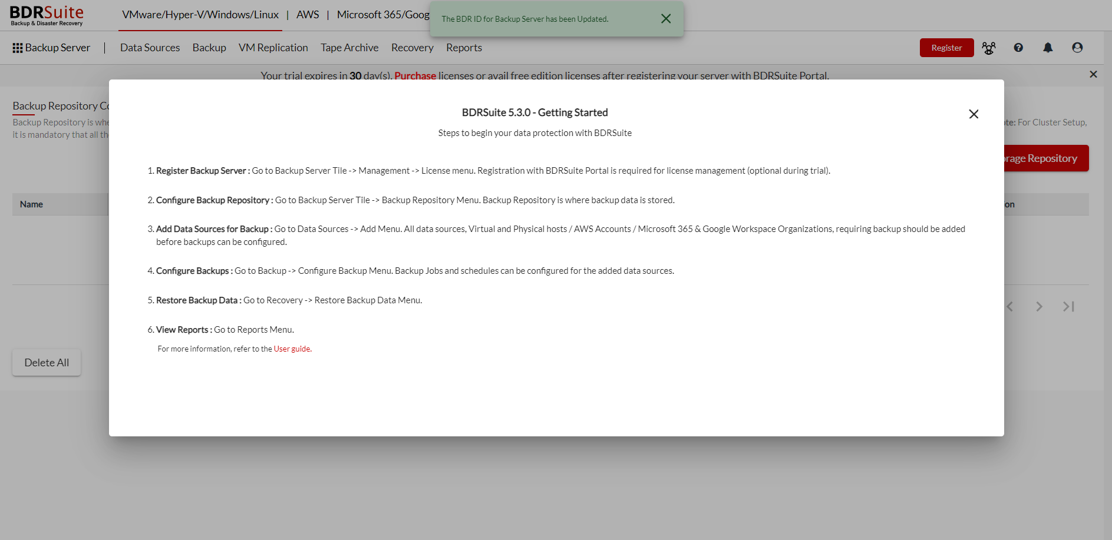Switch to Microsoft 365/Google tab
Image resolution: width=1112 pixels, height=540 pixels.
(x=383, y=15)
